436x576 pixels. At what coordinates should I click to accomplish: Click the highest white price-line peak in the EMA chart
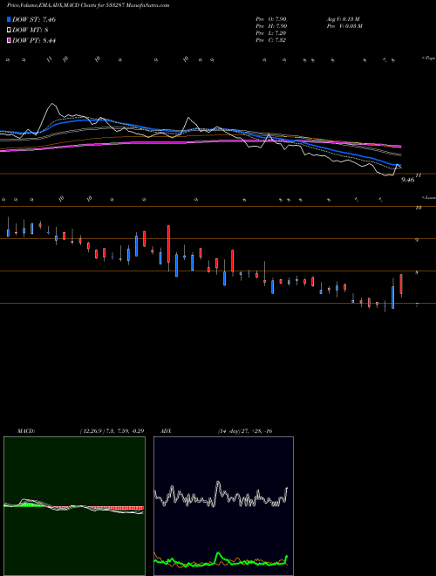click(x=53, y=104)
